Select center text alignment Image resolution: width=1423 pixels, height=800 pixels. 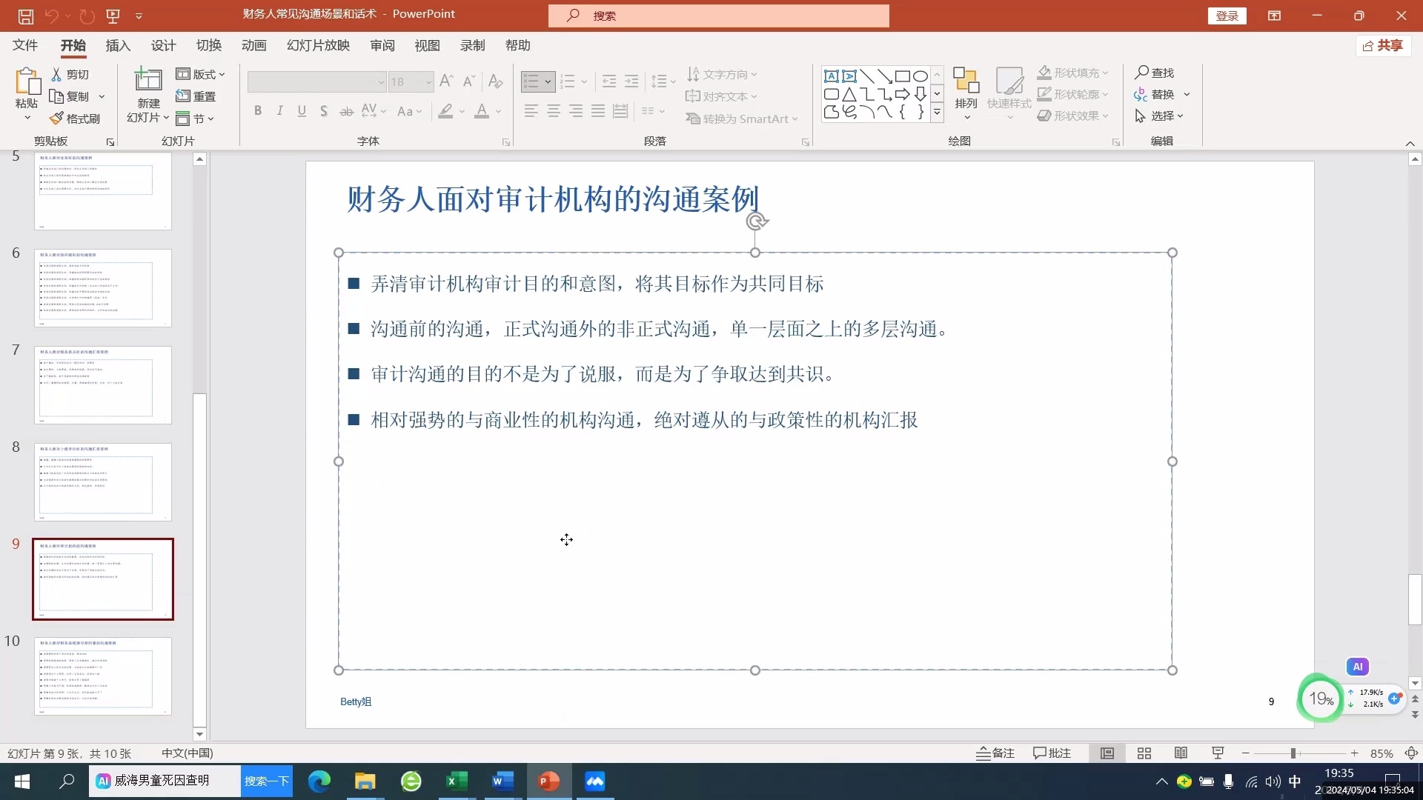pos(554,110)
